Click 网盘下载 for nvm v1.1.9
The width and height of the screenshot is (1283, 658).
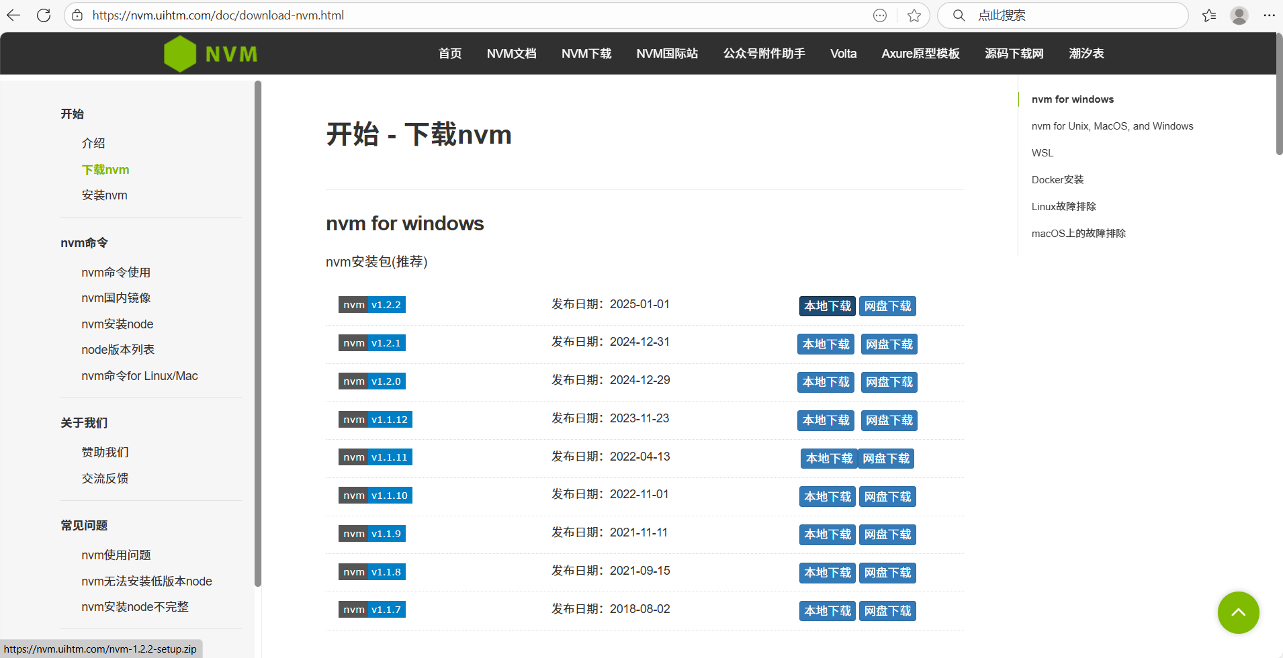tap(887, 534)
